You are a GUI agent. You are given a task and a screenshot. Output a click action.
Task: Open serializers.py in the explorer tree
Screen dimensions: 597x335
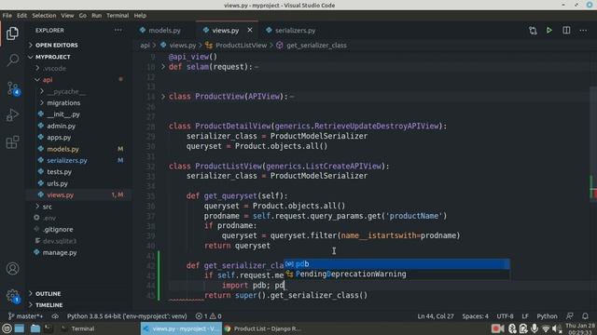click(67, 161)
